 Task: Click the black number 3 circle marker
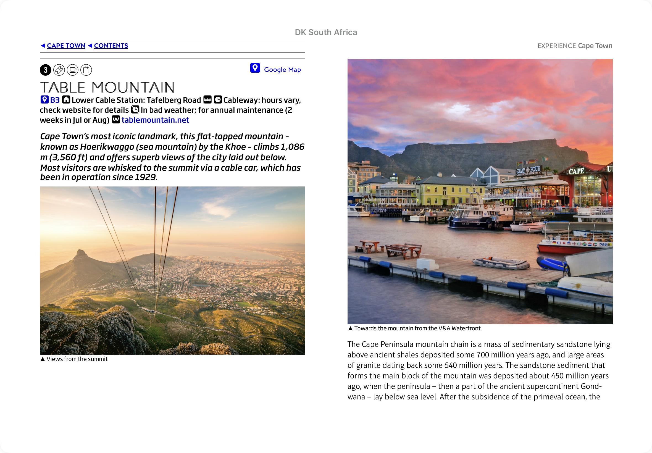45,70
